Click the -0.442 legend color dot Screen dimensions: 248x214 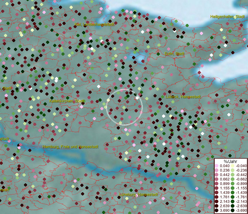(x=233, y=175)
